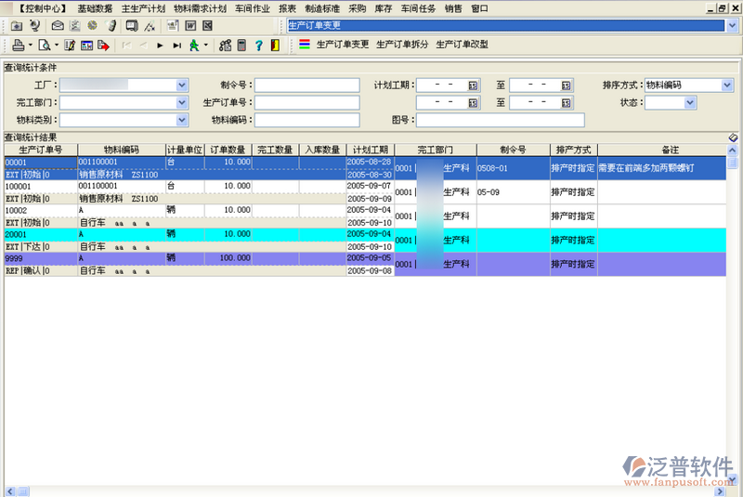Go to next record arrow
The width and height of the screenshot is (743, 497).
coord(160,45)
